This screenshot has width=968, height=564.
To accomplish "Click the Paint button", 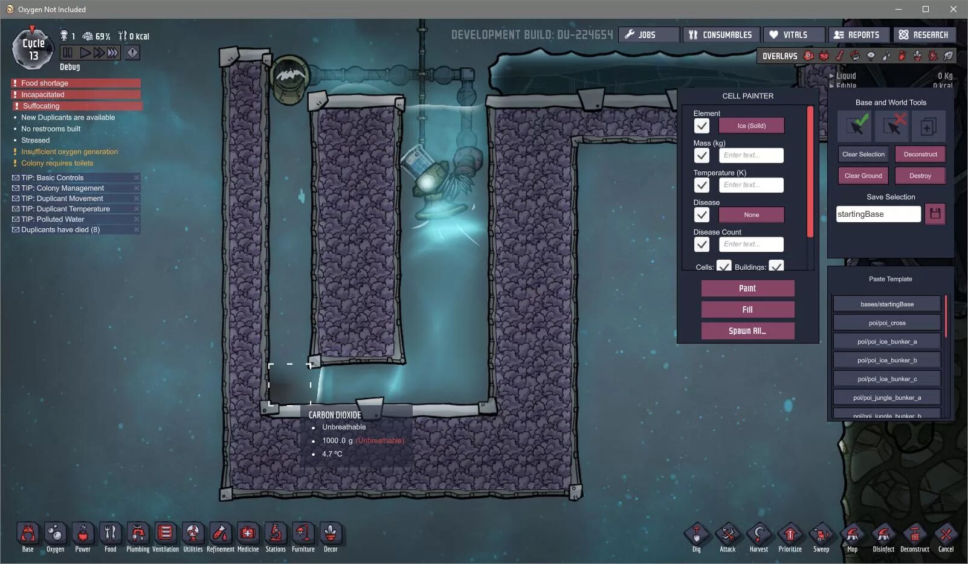I will [x=747, y=288].
